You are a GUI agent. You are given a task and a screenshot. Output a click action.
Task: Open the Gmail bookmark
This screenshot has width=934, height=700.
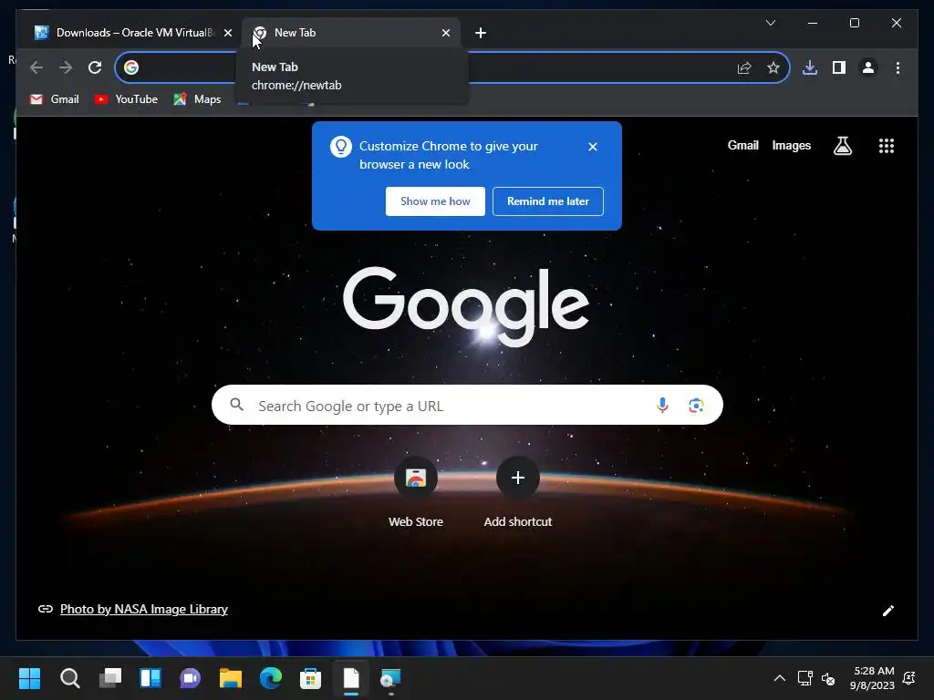coord(54,99)
